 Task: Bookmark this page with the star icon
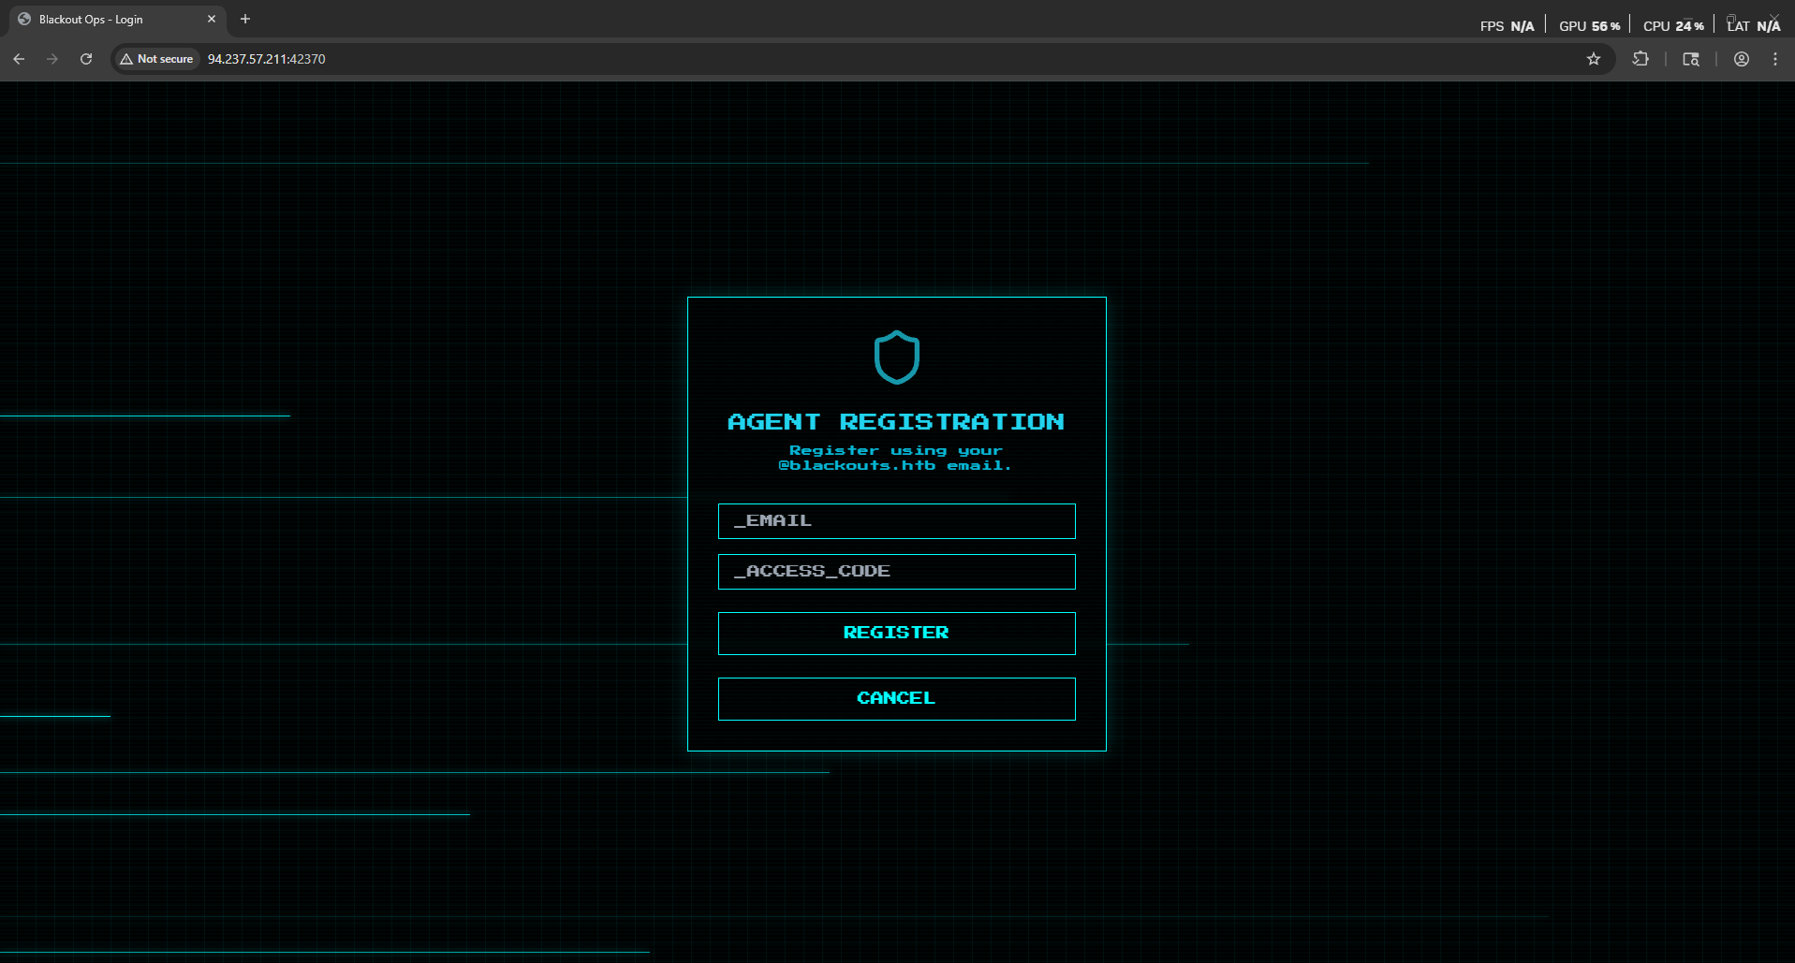coord(1594,59)
